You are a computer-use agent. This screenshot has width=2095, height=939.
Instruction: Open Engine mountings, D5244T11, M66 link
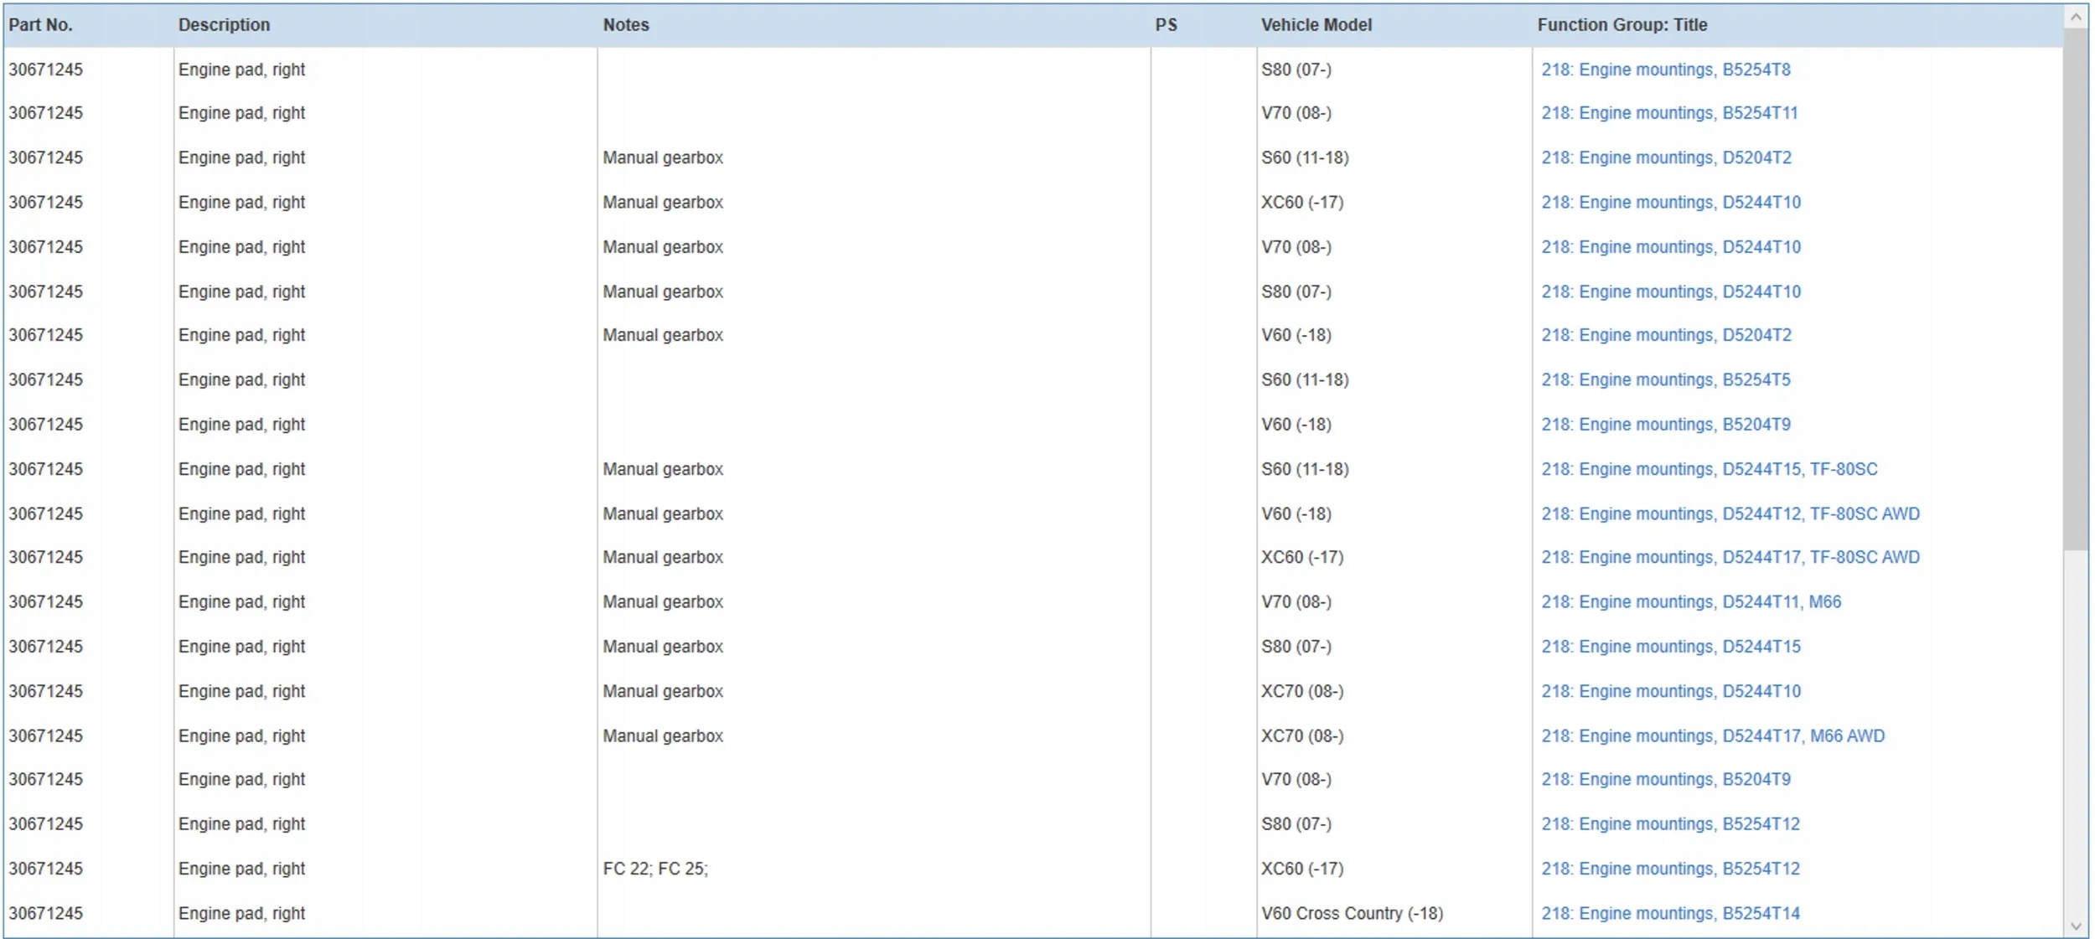coord(1690,601)
